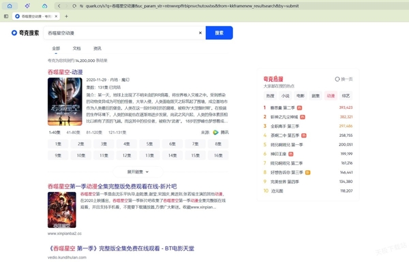The width and height of the screenshot is (409, 262).
Task: Select the 41-80集 episode range
Action: (x=74, y=132)
